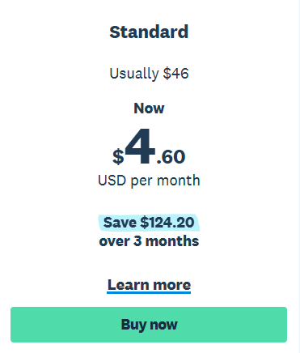Click the $124.20 savings amount
This screenshot has height=353, width=300.
tap(167, 223)
